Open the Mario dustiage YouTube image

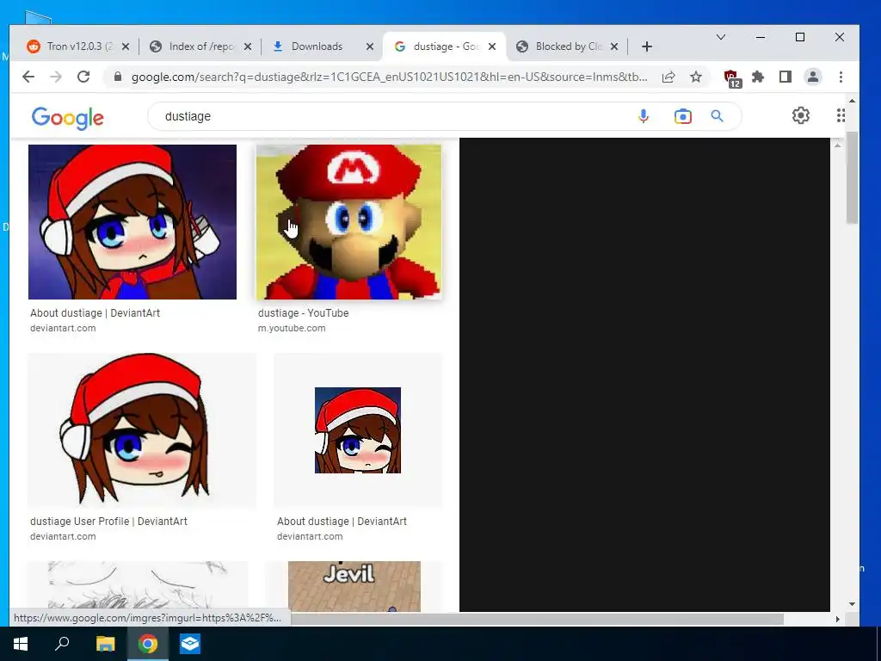tap(349, 222)
